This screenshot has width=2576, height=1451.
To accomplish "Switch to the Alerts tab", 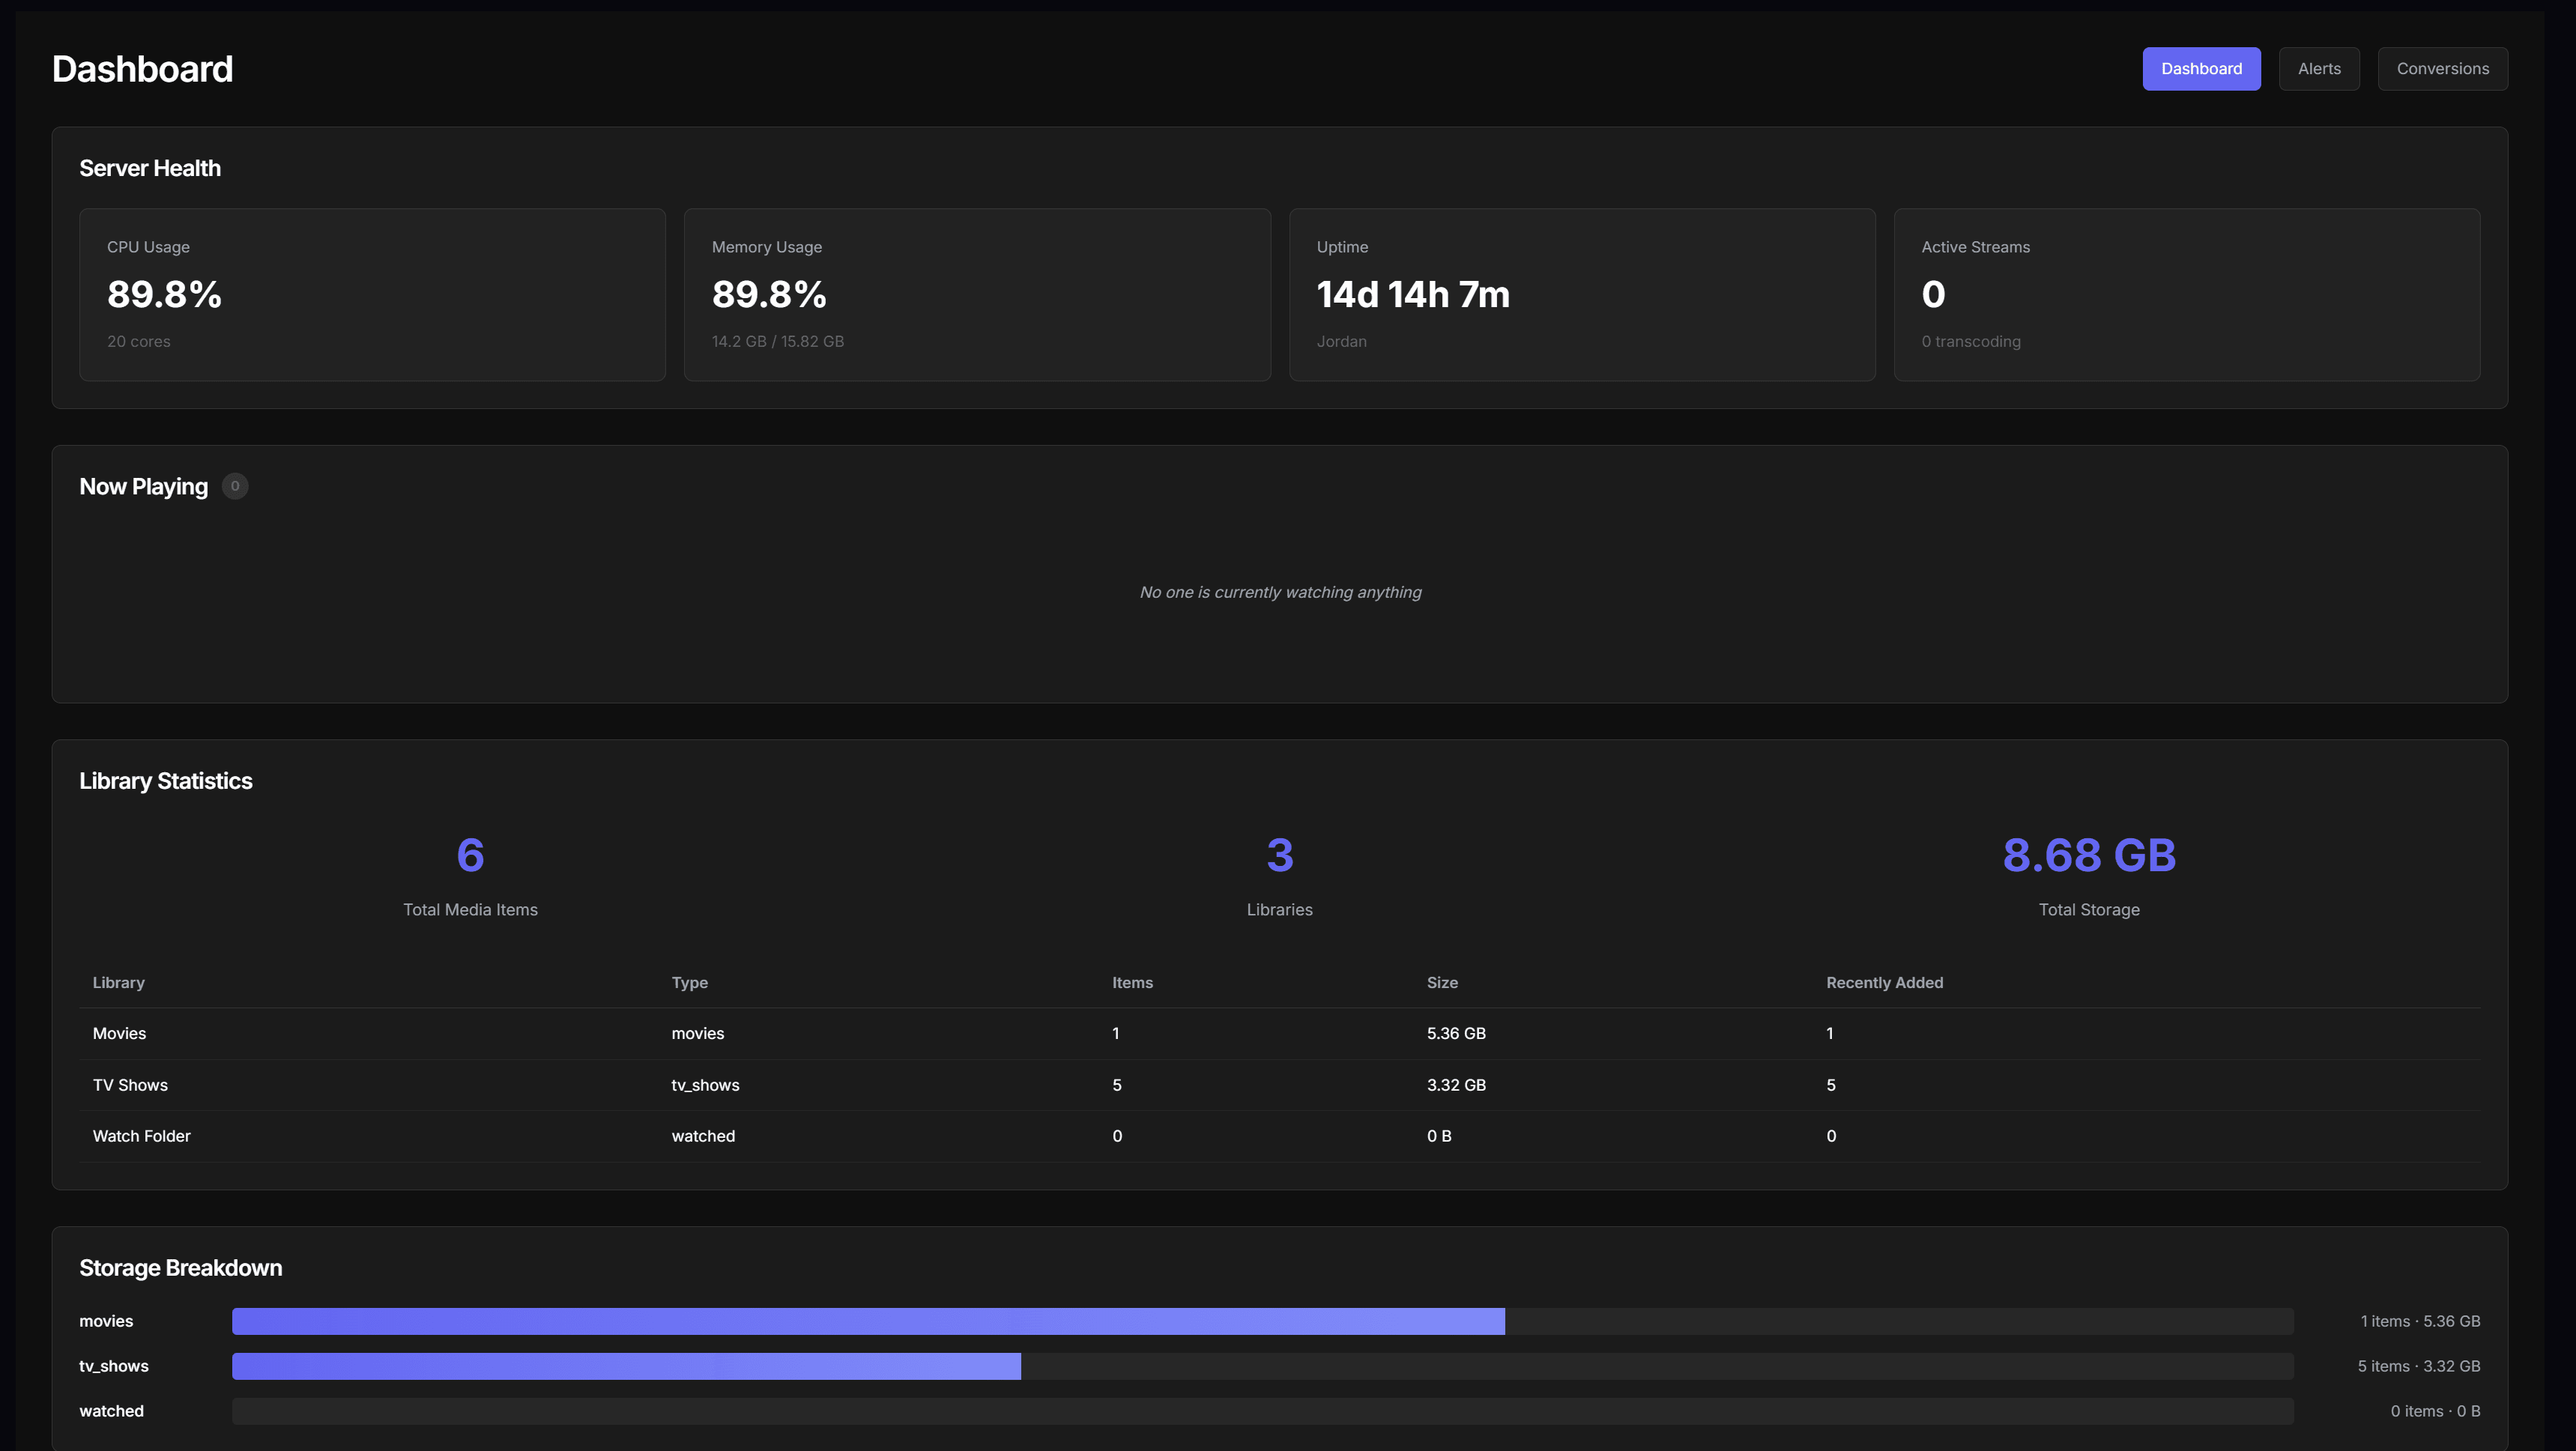I will tap(2319, 68).
